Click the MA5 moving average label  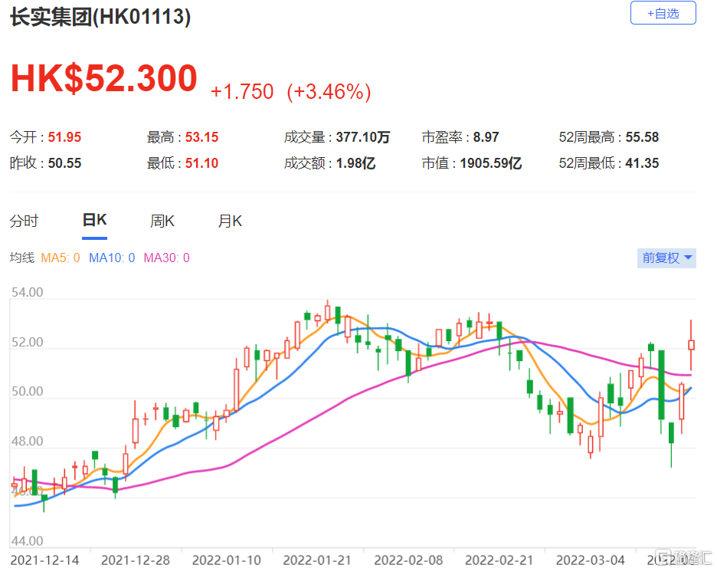[61, 258]
